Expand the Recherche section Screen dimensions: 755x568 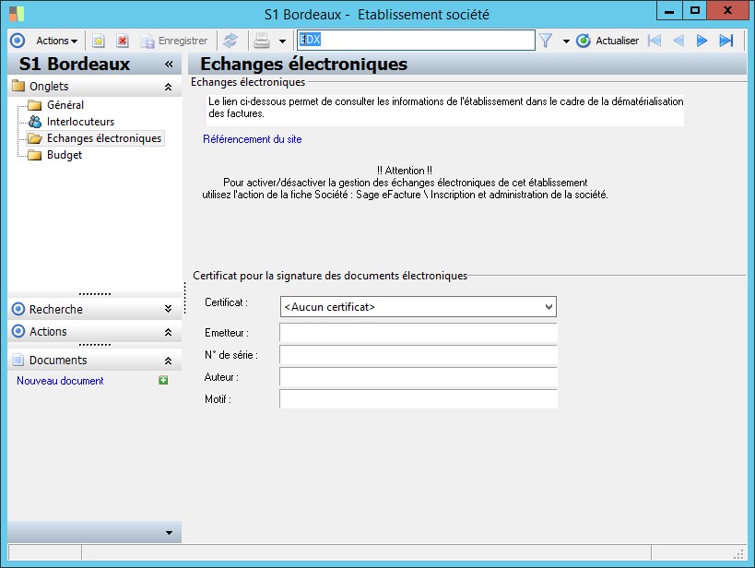[x=168, y=309]
